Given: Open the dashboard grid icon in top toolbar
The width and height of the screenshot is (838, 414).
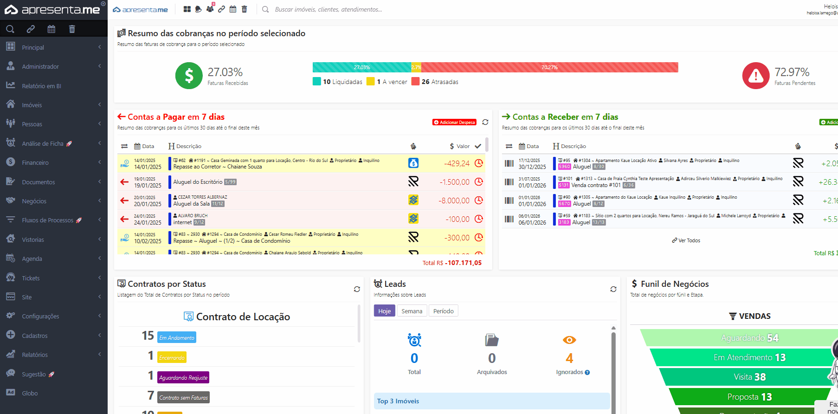Looking at the screenshot, I should (x=187, y=9).
